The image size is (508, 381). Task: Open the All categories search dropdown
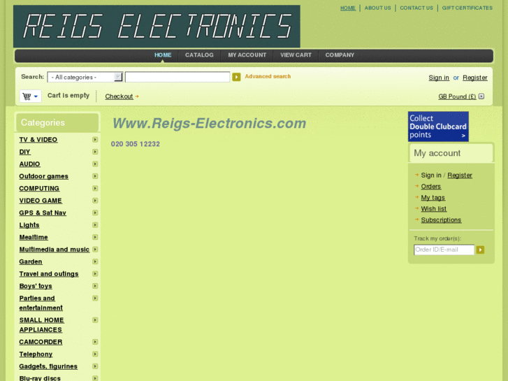point(85,77)
